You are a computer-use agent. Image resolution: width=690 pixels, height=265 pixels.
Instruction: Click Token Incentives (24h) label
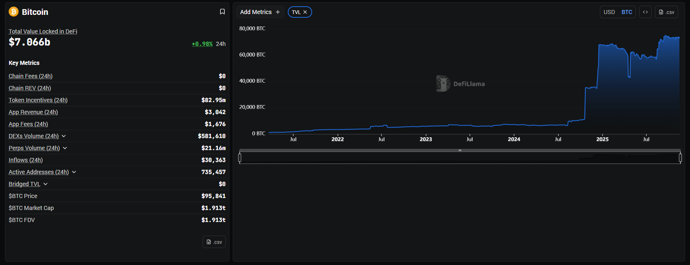pyautogui.click(x=38, y=100)
